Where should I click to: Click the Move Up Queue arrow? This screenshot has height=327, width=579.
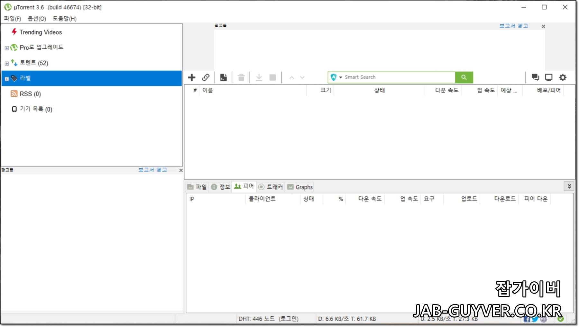292,77
